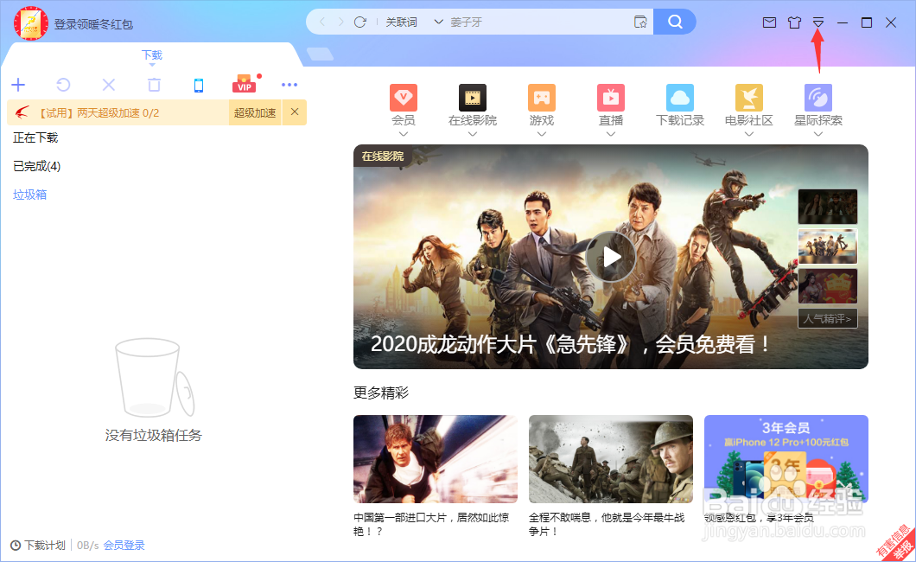Click caption 中国第一部进口大片，居然如此惊艳
Image resolution: width=916 pixels, height=562 pixels.
(431, 524)
